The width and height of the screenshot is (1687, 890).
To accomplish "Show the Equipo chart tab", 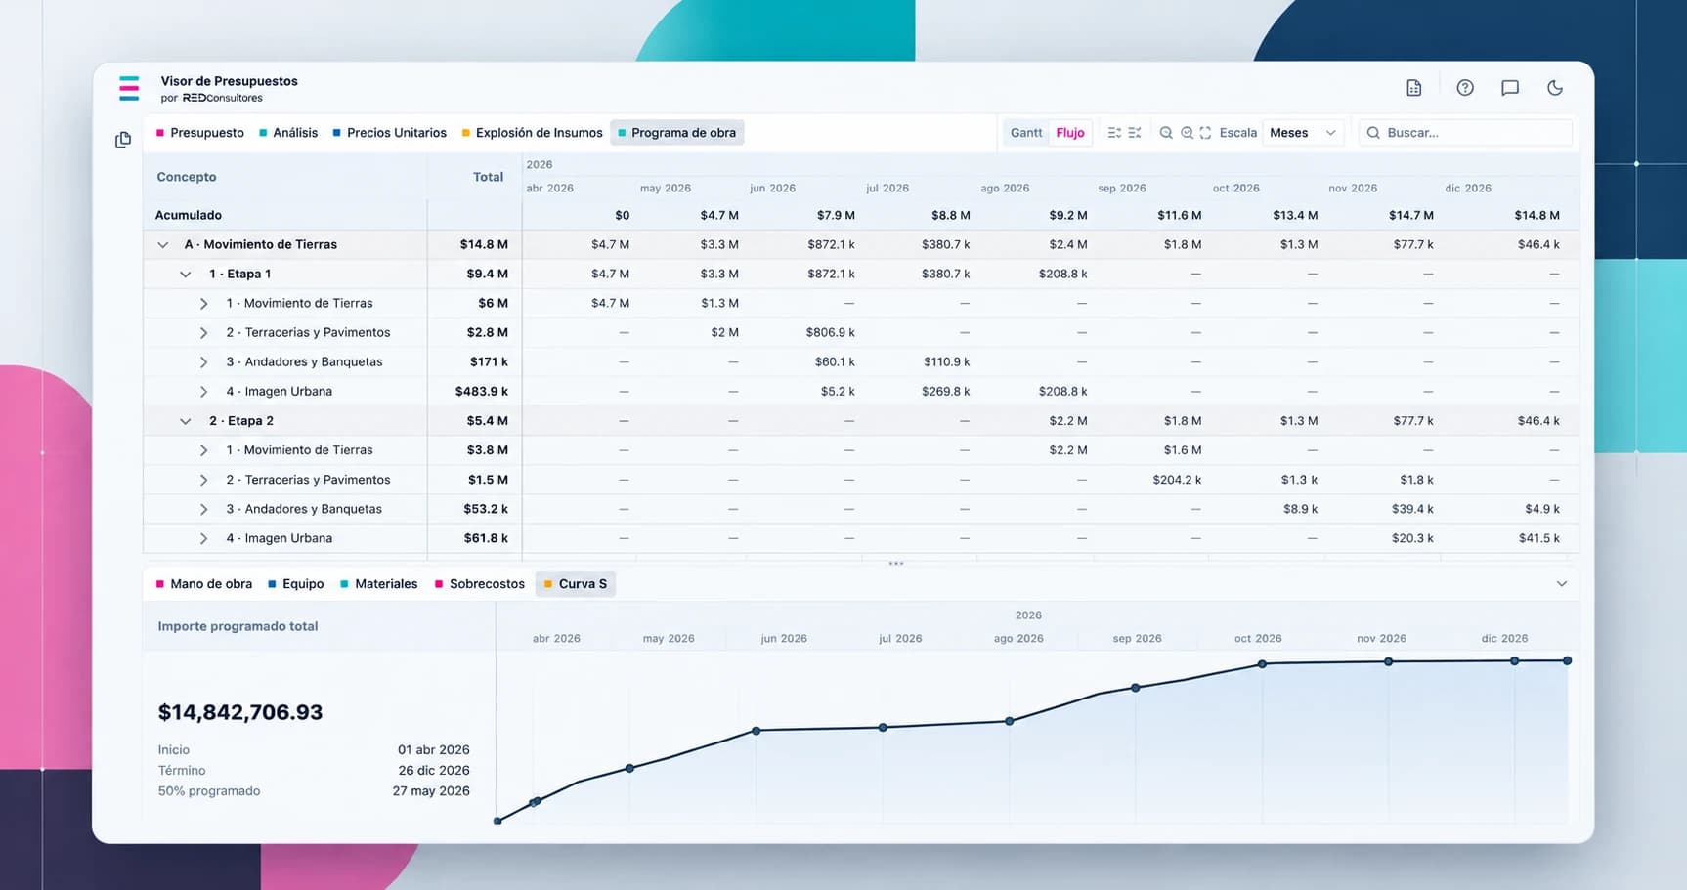I will (295, 584).
